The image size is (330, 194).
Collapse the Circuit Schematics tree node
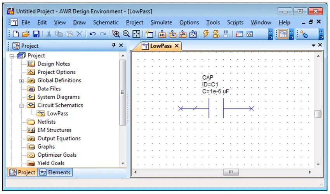point(22,106)
